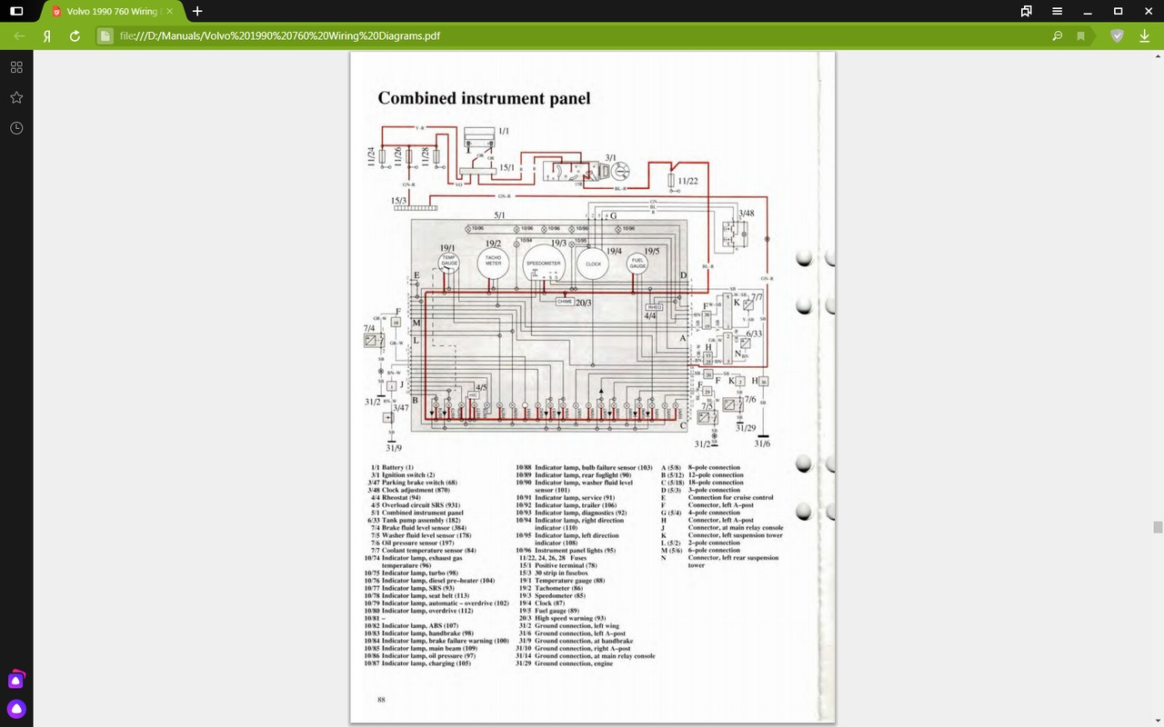This screenshot has width=1164, height=727.
Task: Toggle the side panel icon in title bar
Action: 16,11
